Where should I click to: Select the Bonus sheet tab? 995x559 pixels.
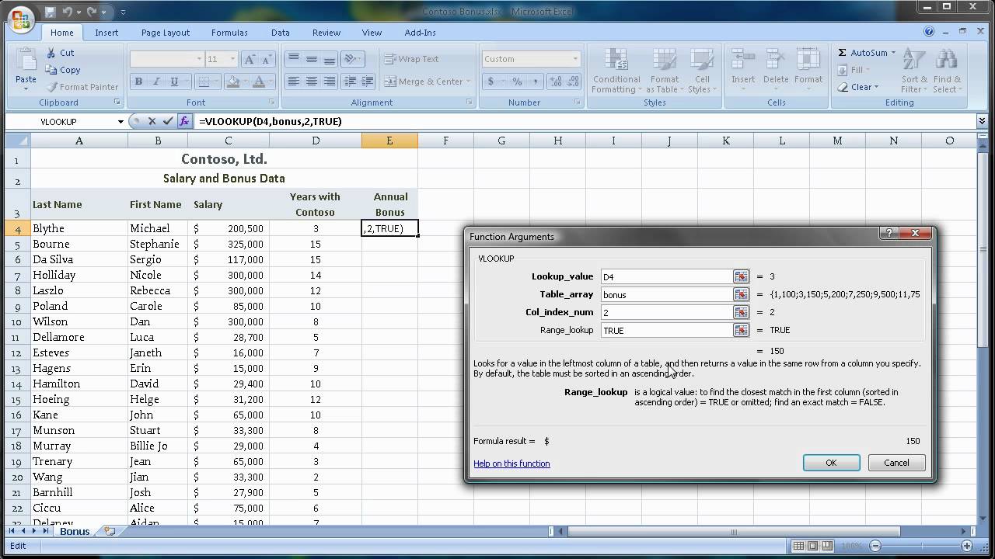[x=75, y=531]
